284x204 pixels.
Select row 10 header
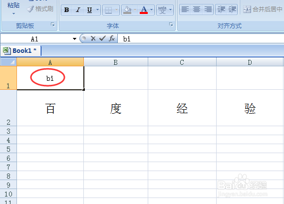[8, 194]
